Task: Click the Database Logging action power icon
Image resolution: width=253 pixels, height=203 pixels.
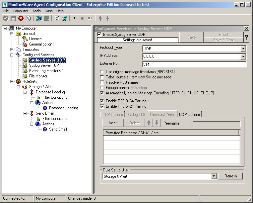Action: coord(45,108)
